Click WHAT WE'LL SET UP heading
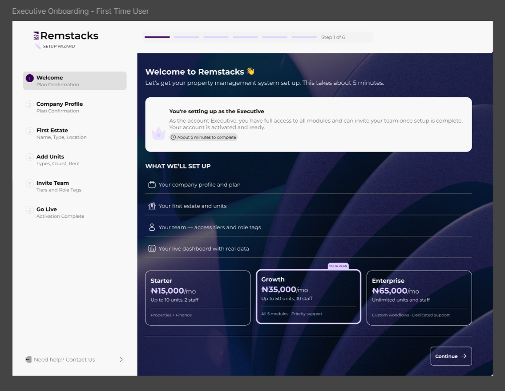 click(x=178, y=166)
